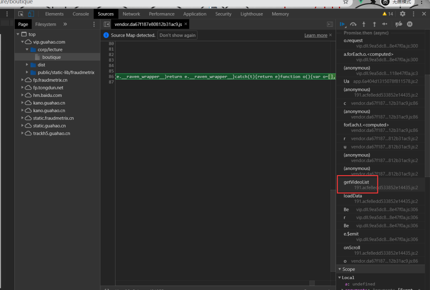Expand the fp.fraudmetrix.cn domain node
The width and height of the screenshot is (430, 290).
click(x=23, y=80)
